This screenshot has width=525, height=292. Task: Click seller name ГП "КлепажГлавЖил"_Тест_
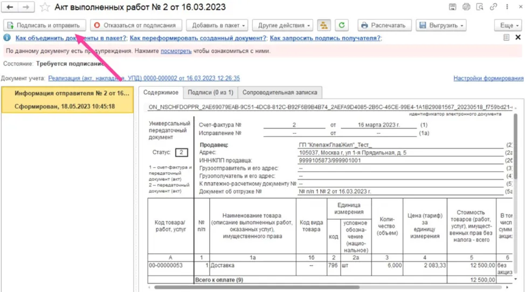tap(335, 145)
